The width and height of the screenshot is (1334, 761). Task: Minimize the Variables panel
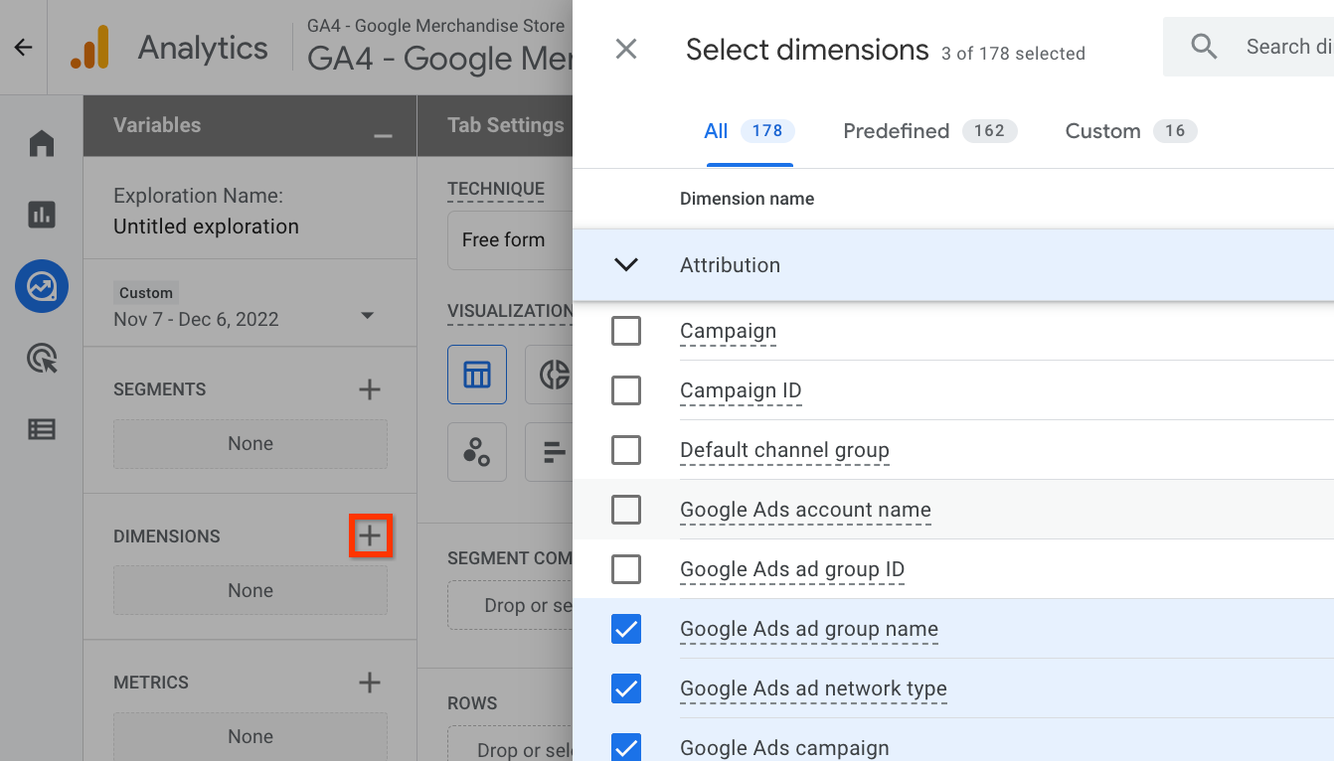(x=383, y=135)
